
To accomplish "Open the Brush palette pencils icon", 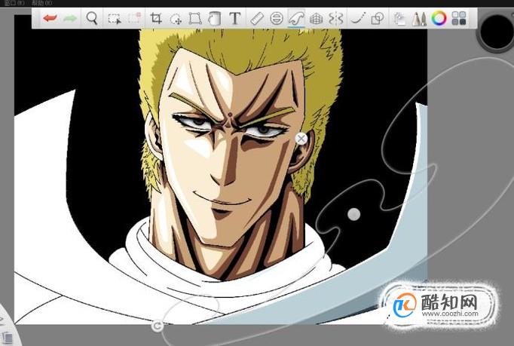I will [x=419, y=19].
